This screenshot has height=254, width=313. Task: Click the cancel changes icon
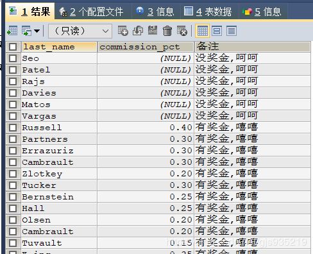tap(182, 31)
